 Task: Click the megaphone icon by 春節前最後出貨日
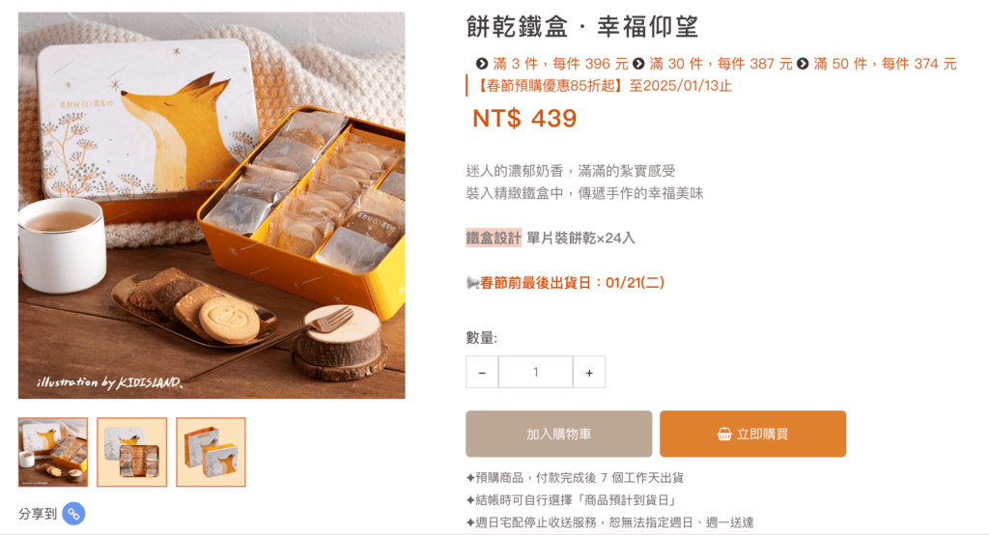coord(472,283)
